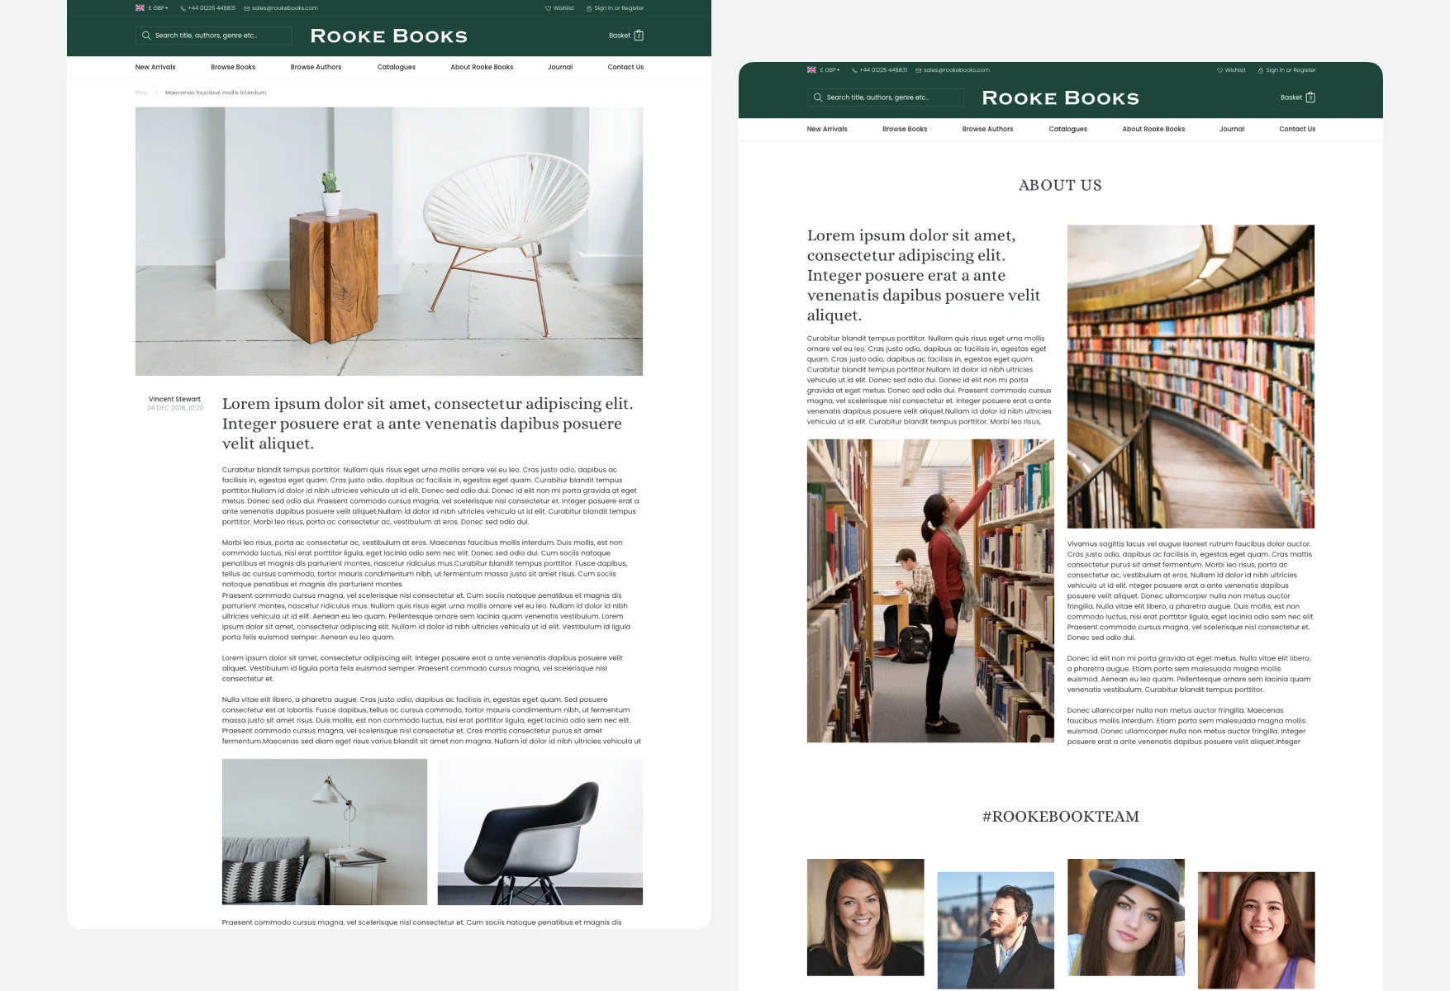The height and width of the screenshot is (991, 1450).
Task: Open Browse Books menu on left page
Action: 233,67
